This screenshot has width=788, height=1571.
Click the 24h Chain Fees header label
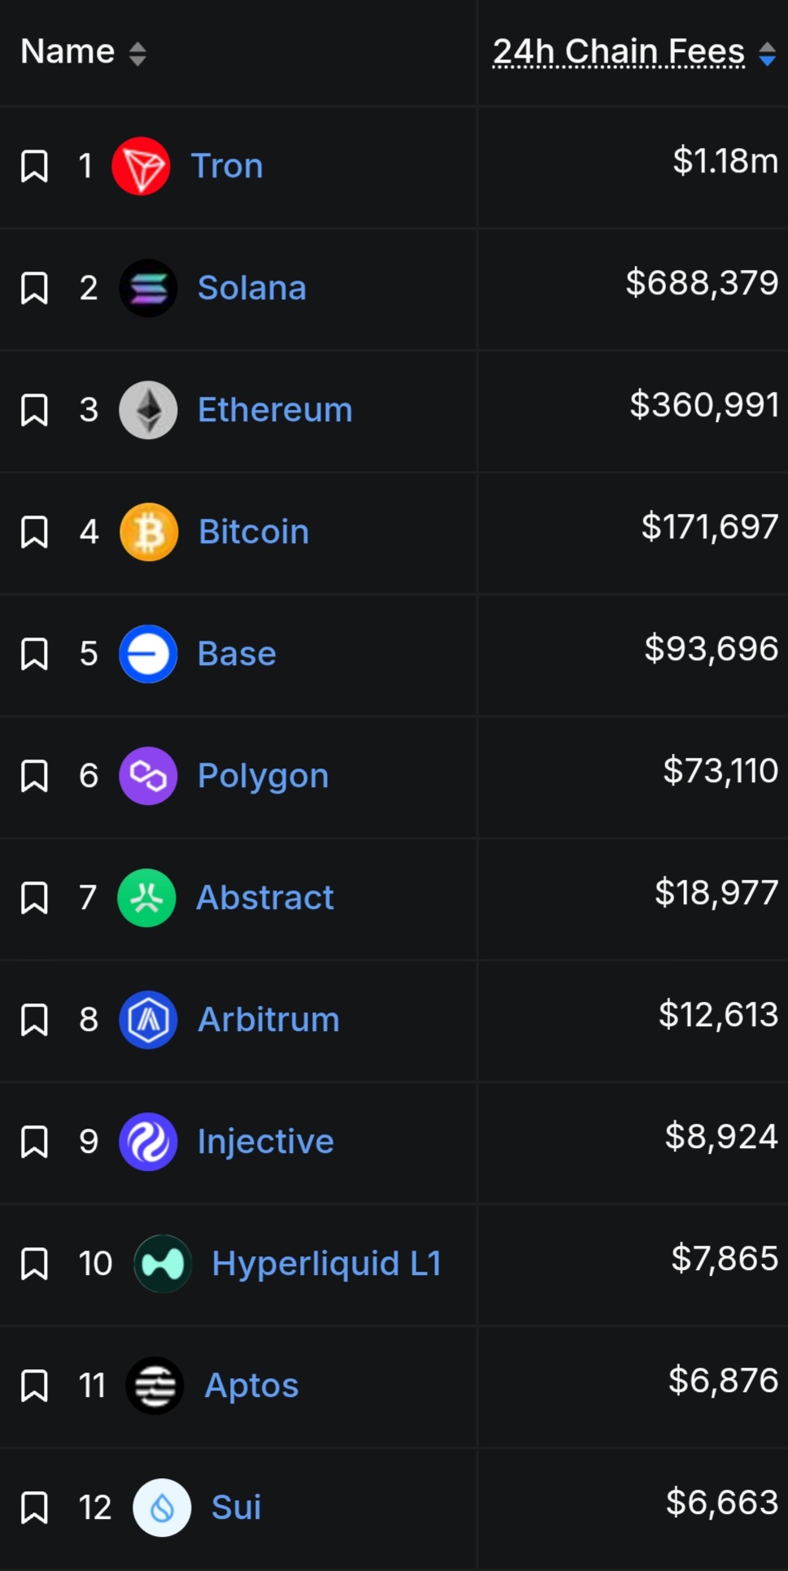coord(619,52)
